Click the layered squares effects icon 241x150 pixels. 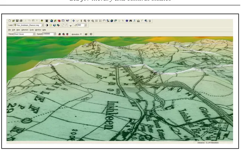coord(58,25)
